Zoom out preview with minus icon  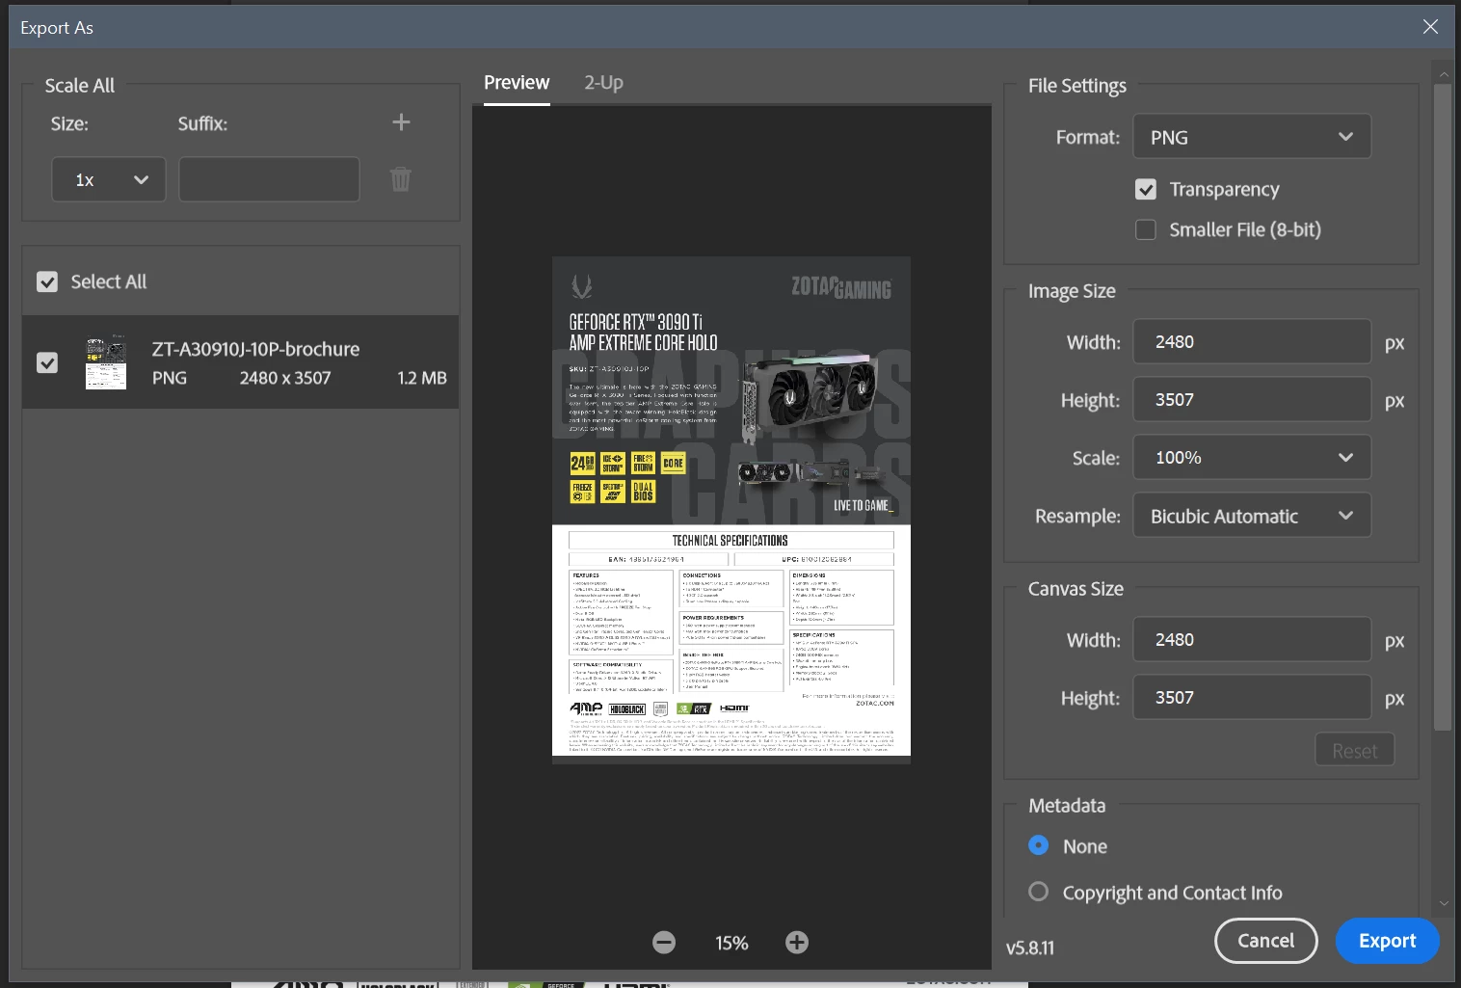(x=664, y=943)
